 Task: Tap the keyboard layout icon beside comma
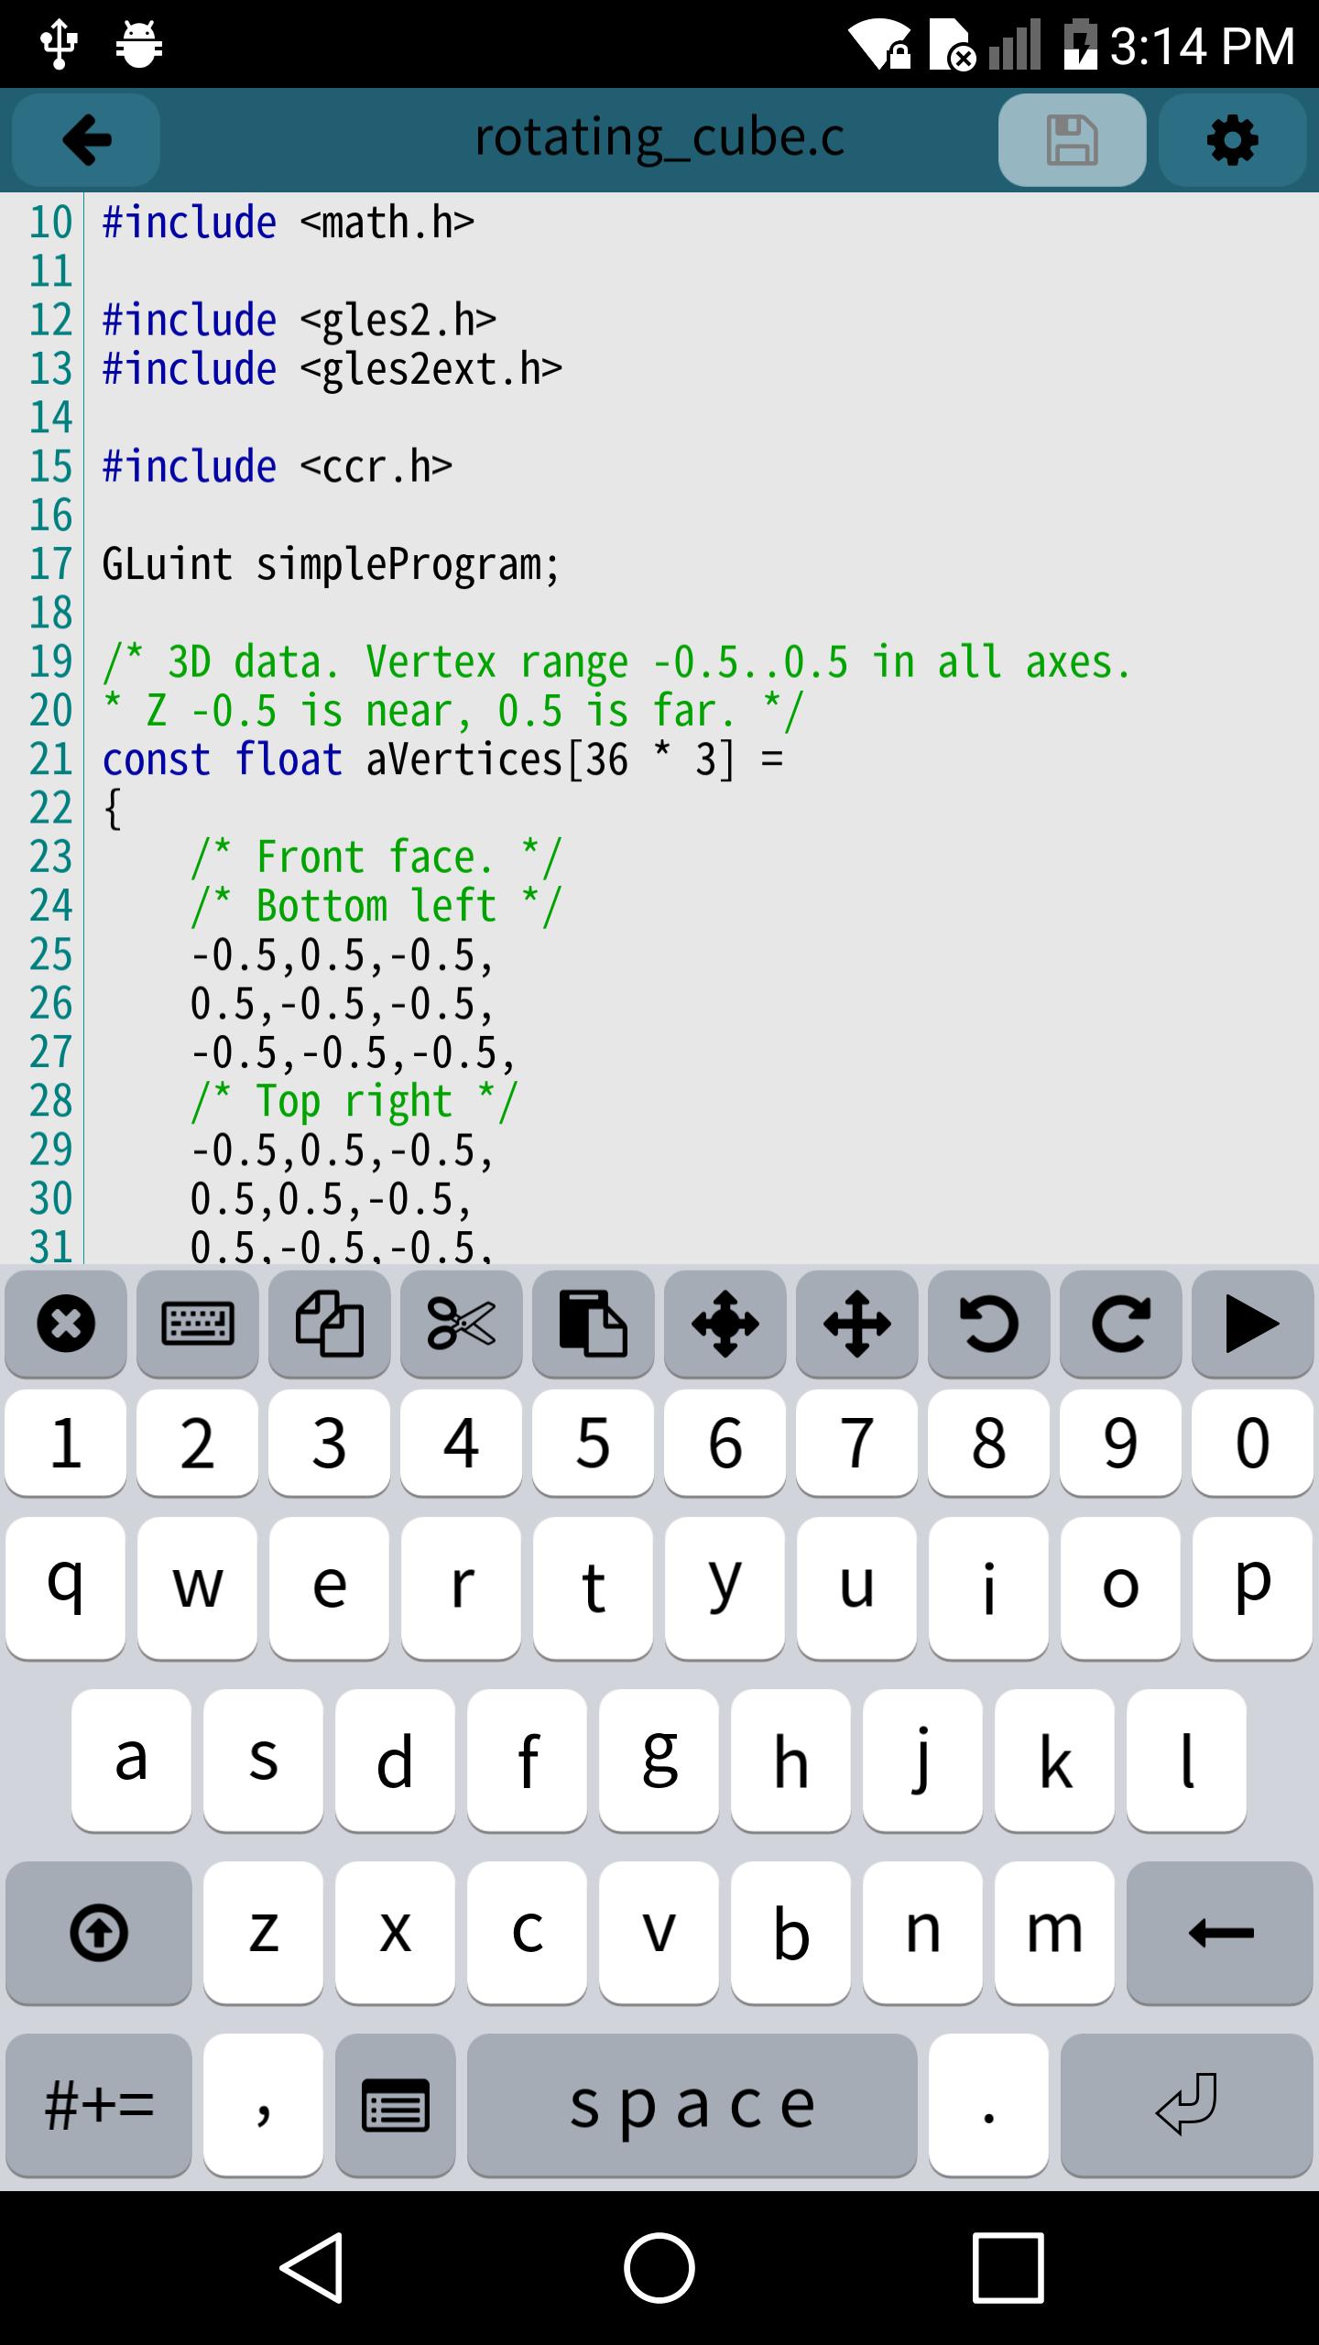[396, 2105]
